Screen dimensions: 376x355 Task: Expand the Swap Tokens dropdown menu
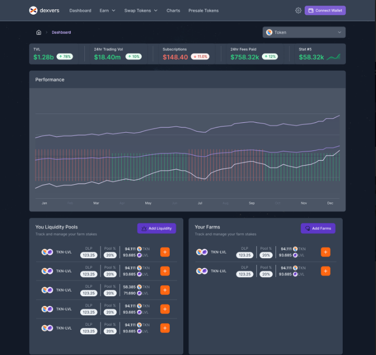click(141, 10)
